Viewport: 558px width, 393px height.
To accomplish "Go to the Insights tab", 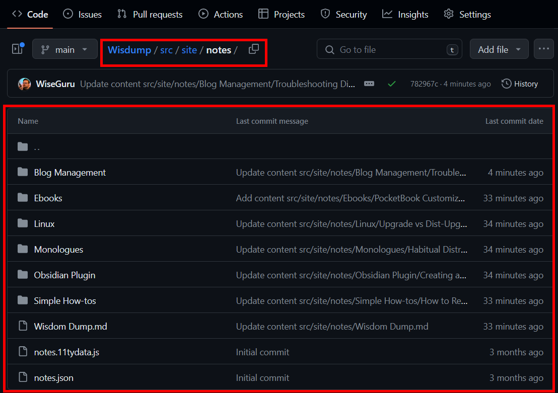I will click(x=405, y=14).
